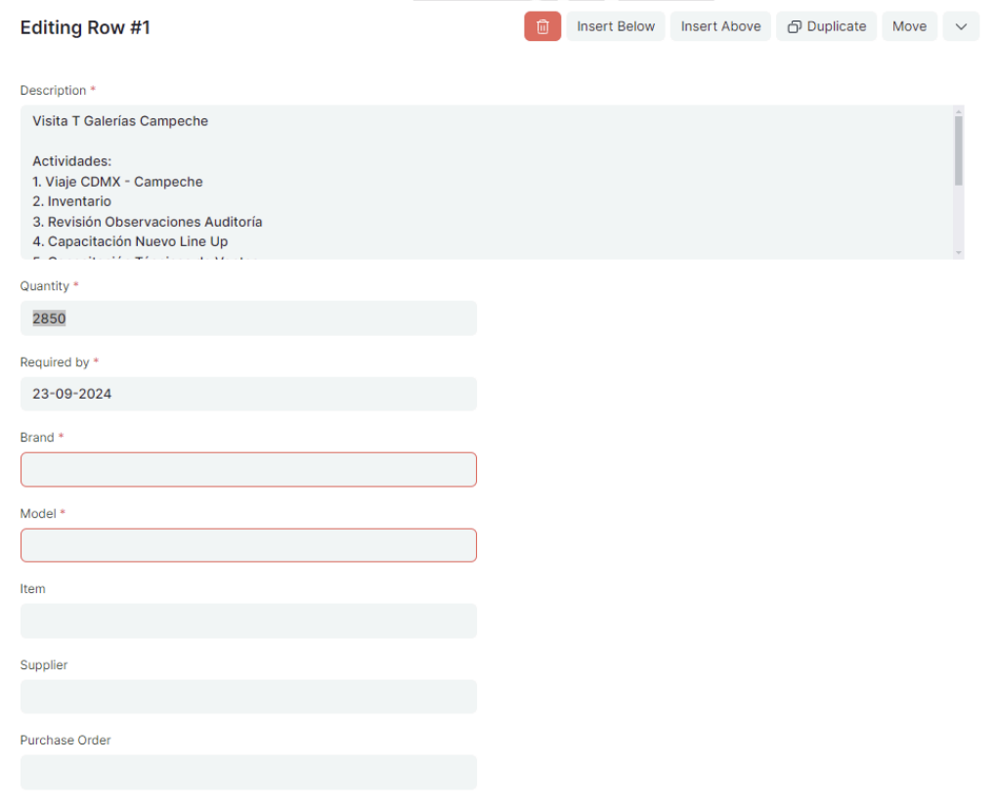Click into the required Model field

tap(248, 545)
